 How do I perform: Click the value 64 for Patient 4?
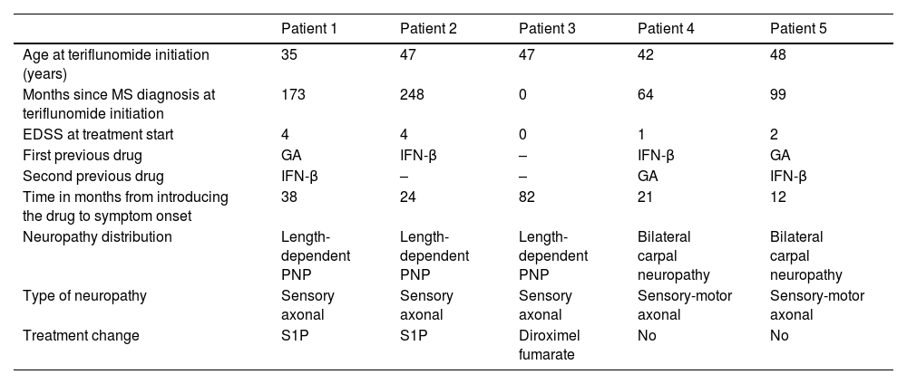[x=646, y=94]
